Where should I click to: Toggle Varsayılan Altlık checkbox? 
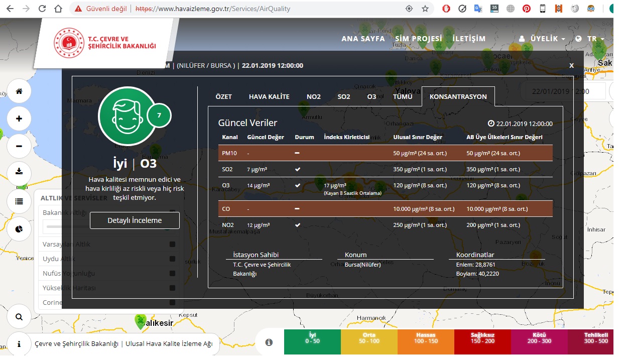(x=172, y=245)
